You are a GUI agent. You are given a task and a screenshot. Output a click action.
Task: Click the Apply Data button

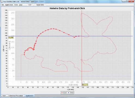40,5
